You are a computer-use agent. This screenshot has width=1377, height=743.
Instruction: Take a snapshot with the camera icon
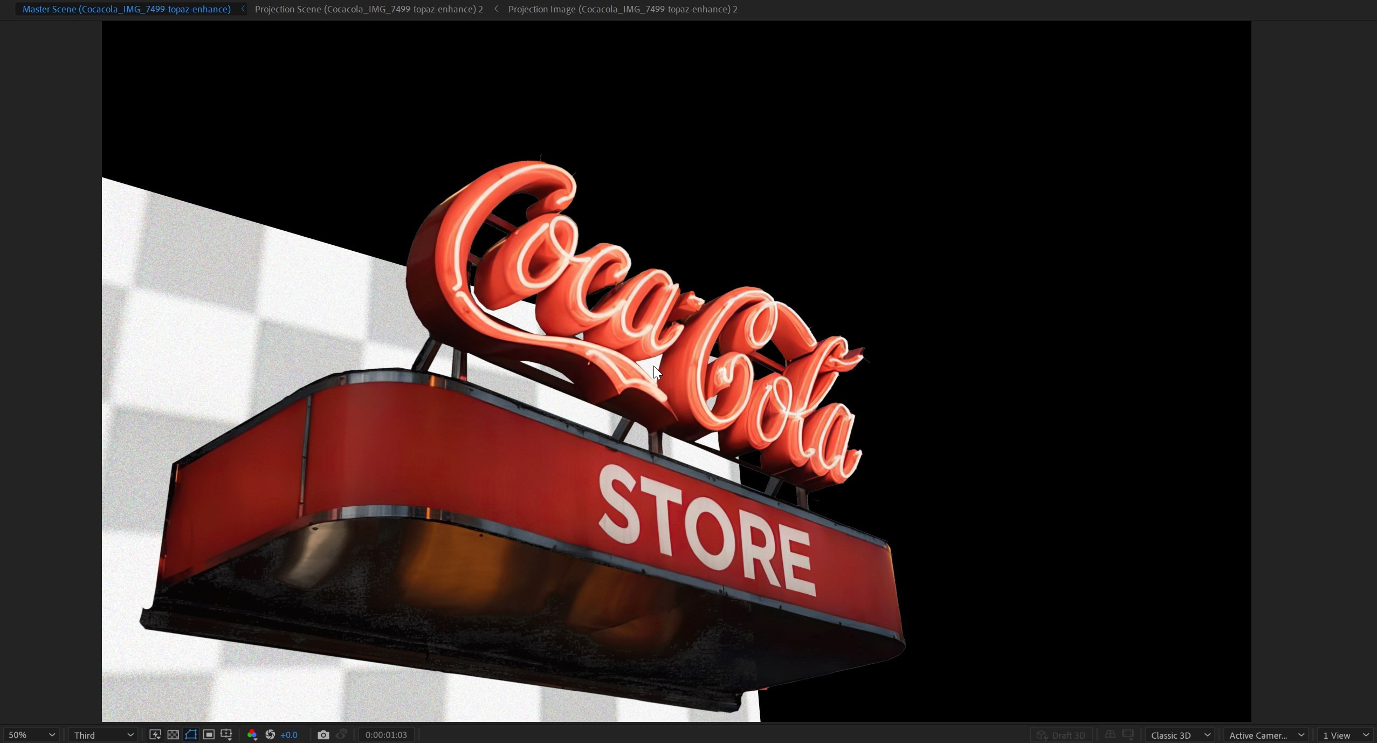[323, 734]
